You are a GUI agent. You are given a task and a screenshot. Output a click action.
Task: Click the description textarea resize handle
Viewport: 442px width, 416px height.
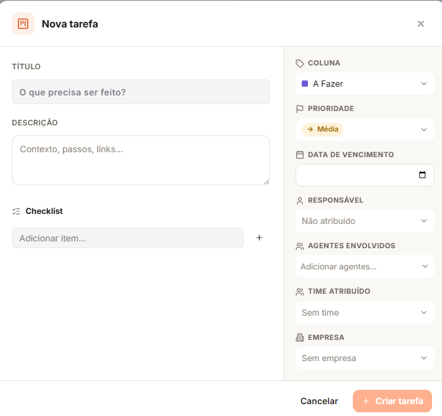[266, 182]
